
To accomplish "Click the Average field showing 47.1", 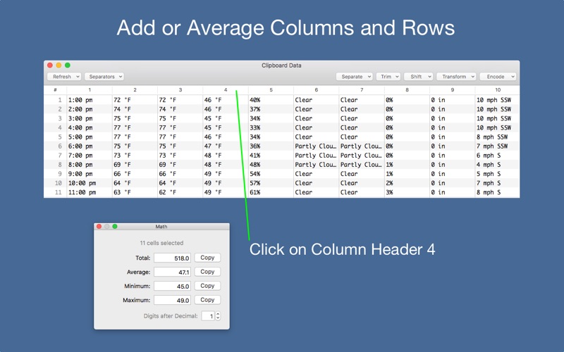I will tap(173, 272).
